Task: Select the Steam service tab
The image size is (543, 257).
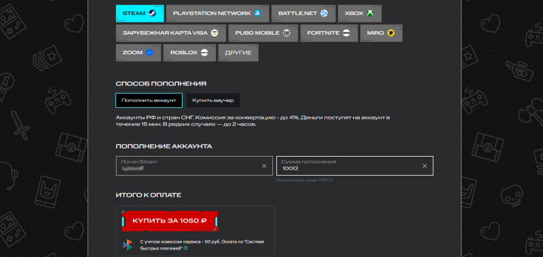Action: click(x=139, y=14)
